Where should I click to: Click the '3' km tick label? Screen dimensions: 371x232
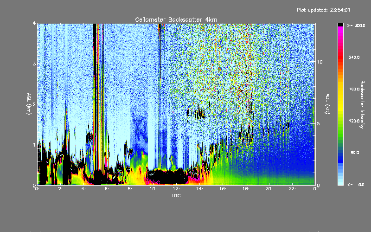34,64
